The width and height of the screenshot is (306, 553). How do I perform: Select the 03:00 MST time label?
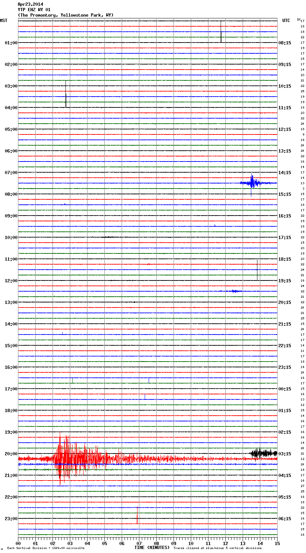tap(11, 86)
